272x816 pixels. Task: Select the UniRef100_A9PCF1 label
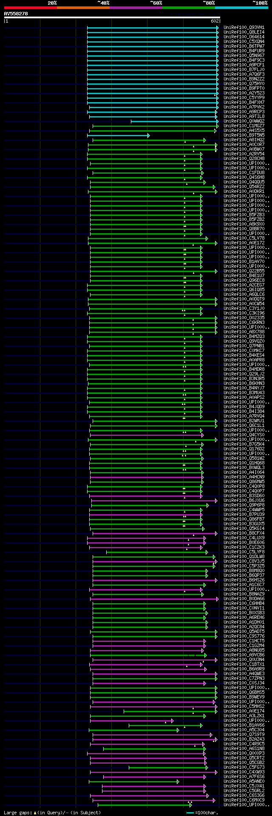[x=244, y=65]
